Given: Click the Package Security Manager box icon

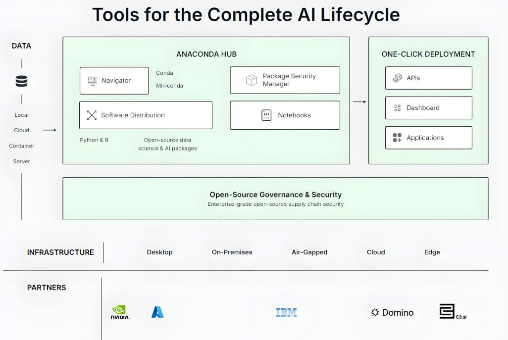Looking at the screenshot, I should point(252,80).
